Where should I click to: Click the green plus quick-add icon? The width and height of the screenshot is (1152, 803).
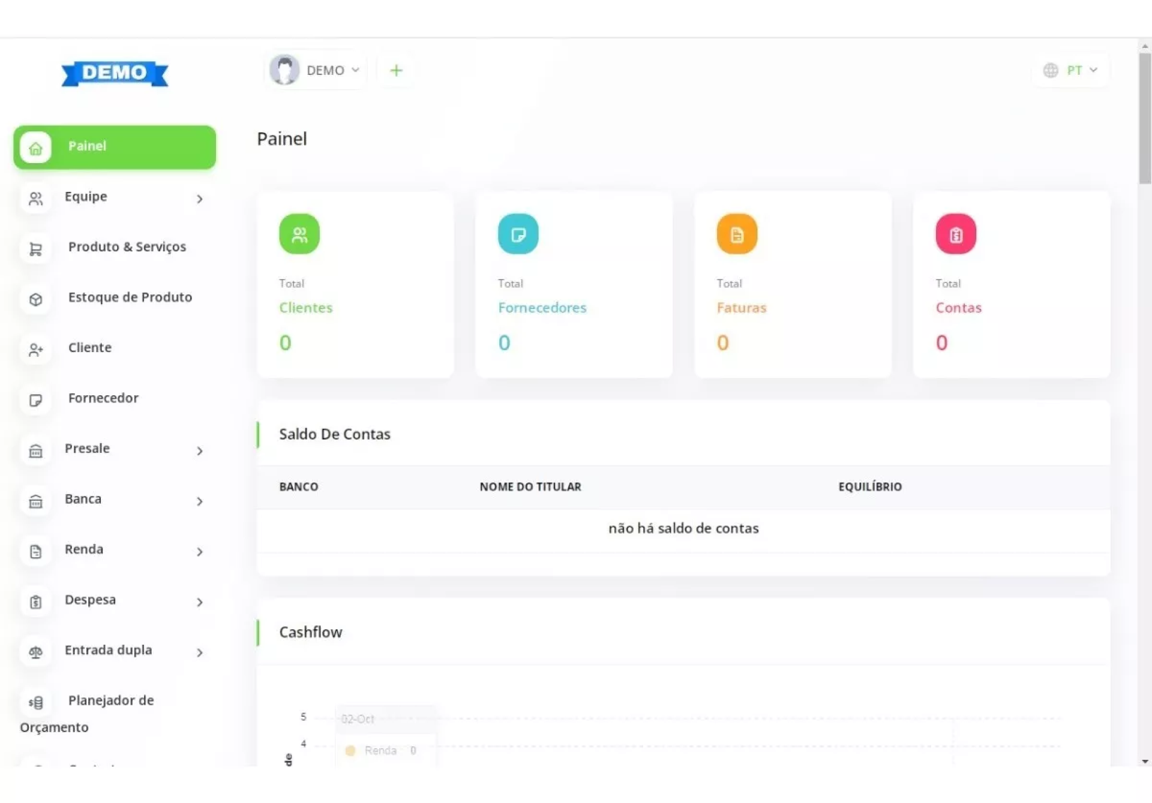pyautogui.click(x=396, y=71)
